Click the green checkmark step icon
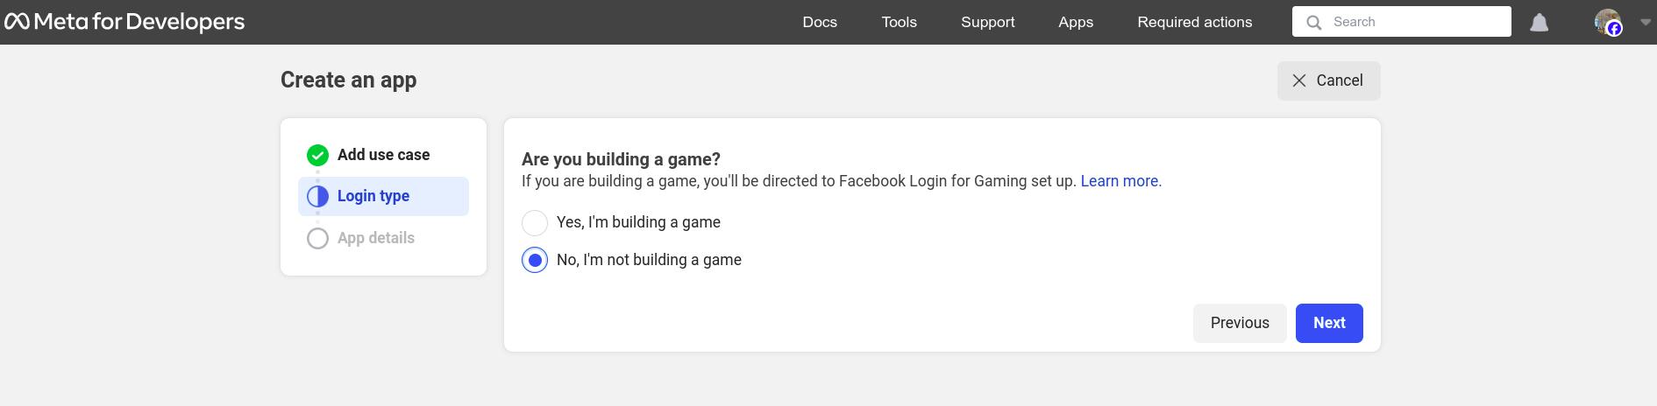 click(317, 155)
